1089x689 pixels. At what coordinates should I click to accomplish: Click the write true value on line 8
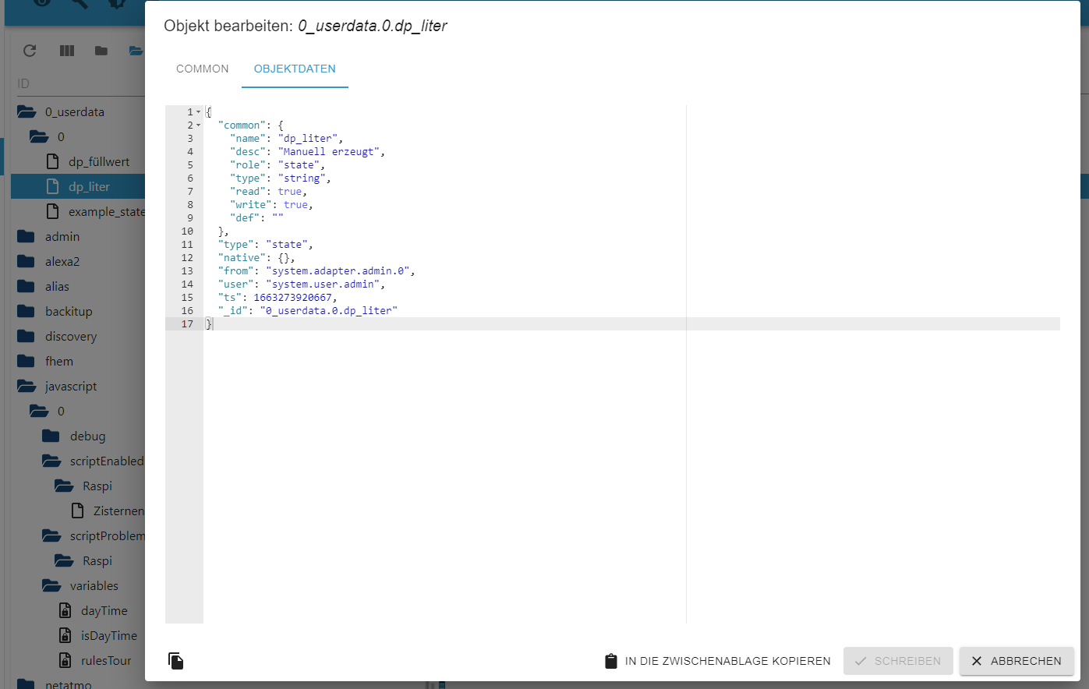coord(295,205)
